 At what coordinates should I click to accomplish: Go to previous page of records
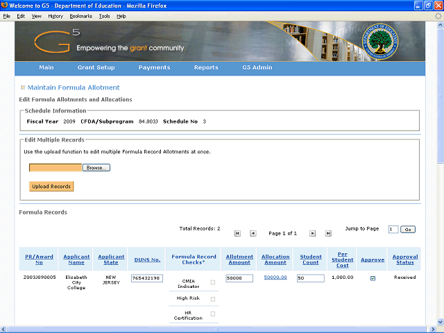click(253, 234)
